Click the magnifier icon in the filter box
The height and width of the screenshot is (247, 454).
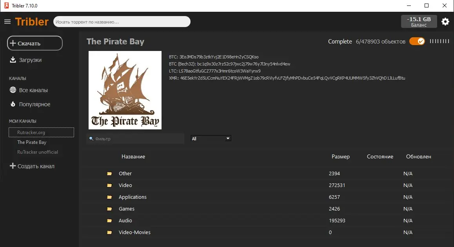tap(91, 139)
